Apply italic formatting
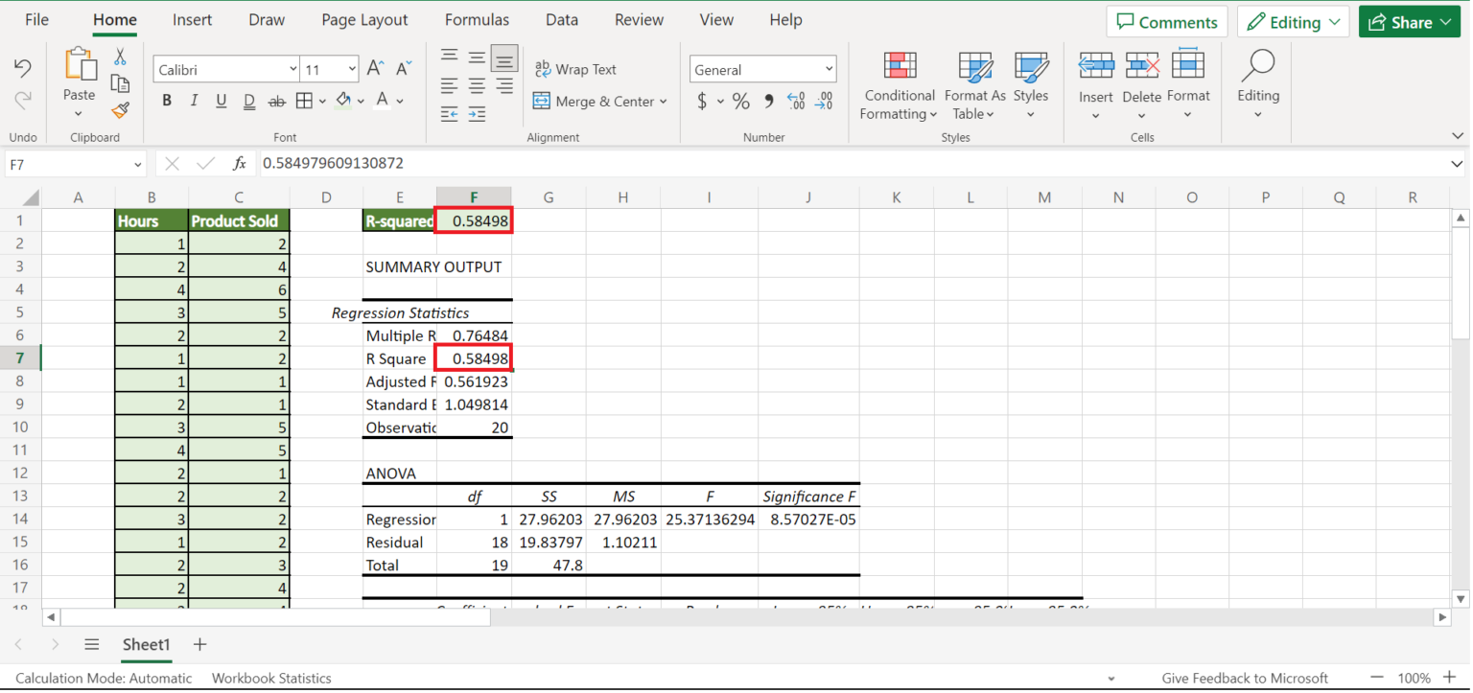 [193, 100]
